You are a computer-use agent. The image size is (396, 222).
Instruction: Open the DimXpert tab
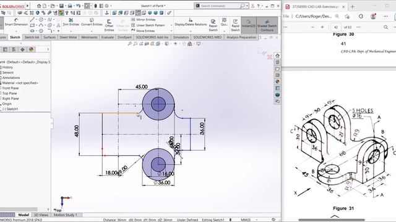tap(124, 37)
